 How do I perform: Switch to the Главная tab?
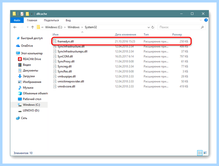point(32,20)
